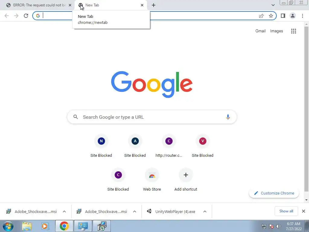
Task: Expand options for second Adobe_Shockwave download
Action: pos(135,211)
